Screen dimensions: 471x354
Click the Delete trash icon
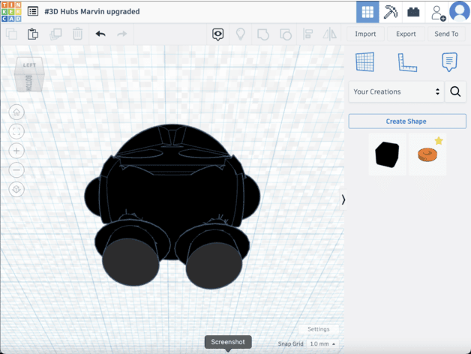pos(77,34)
